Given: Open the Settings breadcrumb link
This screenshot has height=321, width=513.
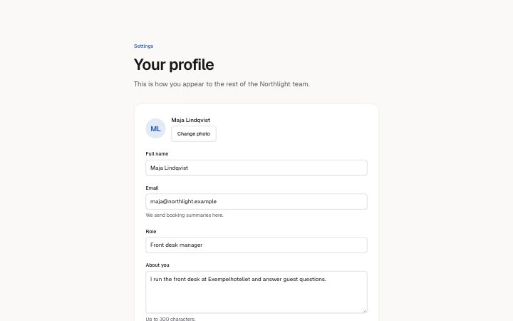Looking at the screenshot, I should point(143,46).
